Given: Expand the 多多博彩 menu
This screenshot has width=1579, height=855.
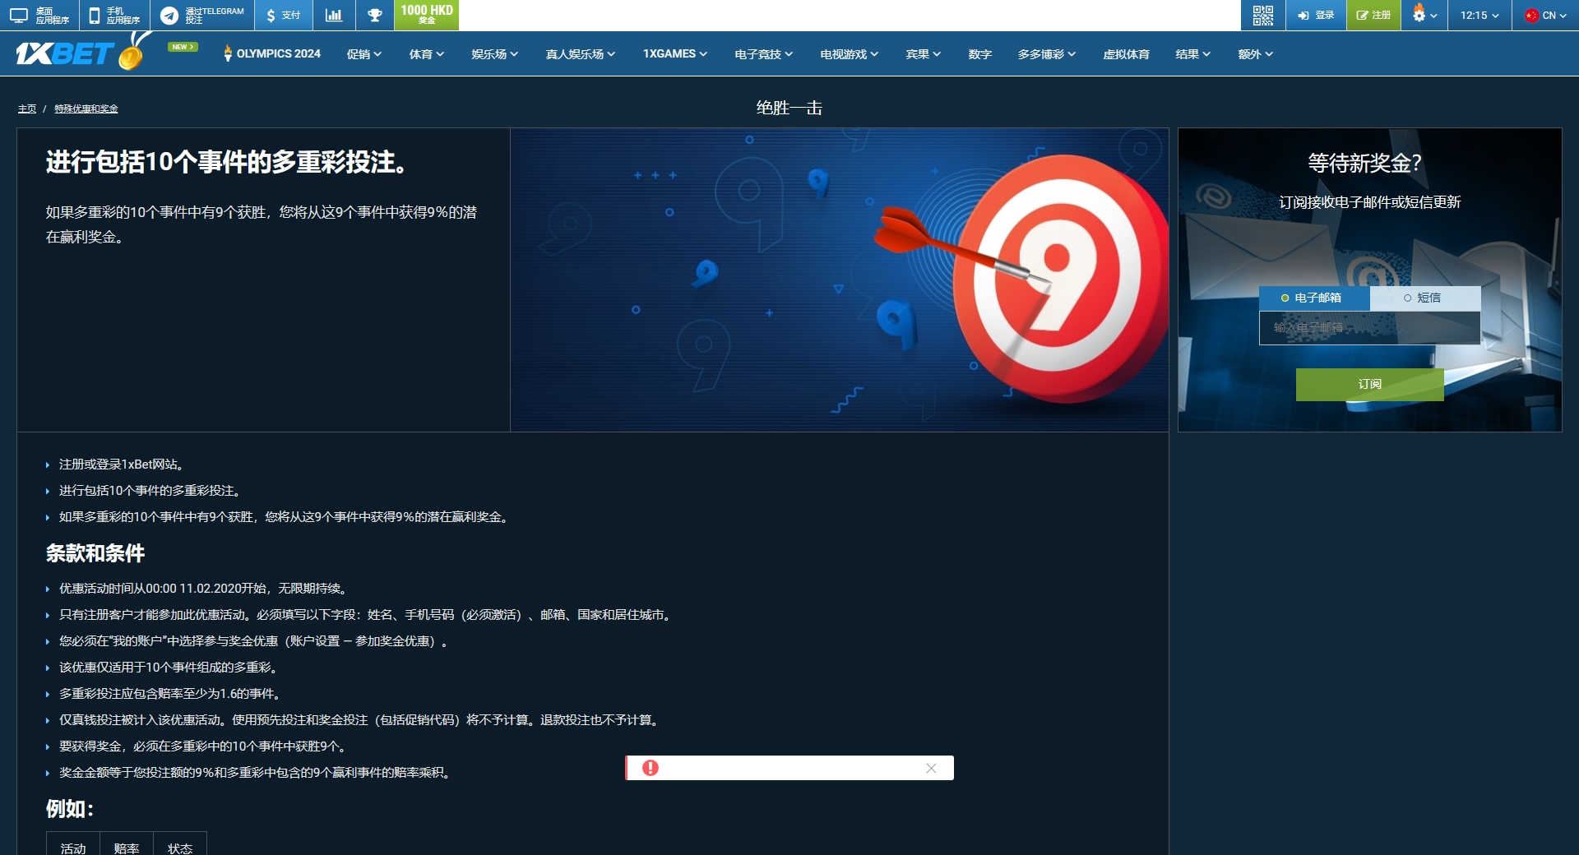Looking at the screenshot, I should click(x=1047, y=54).
